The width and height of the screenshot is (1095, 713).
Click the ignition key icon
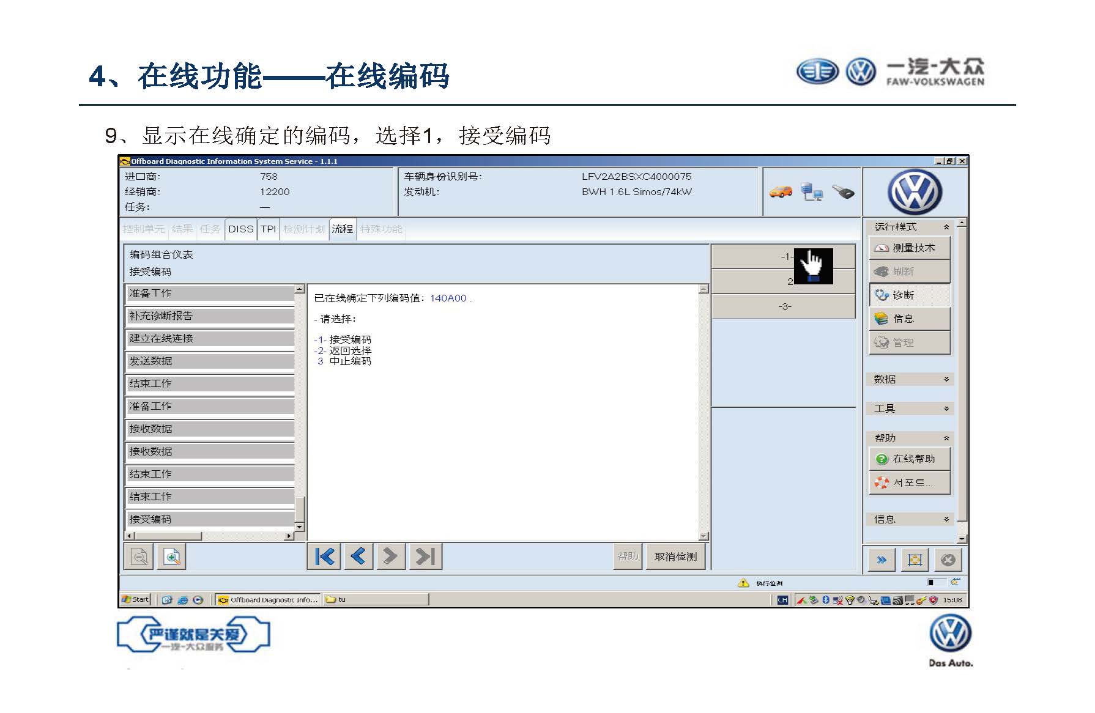tap(844, 192)
